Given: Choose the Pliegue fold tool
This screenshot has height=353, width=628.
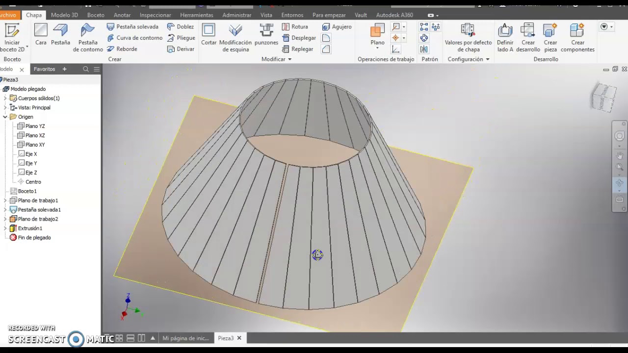Looking at the screenshot, I should coord(181,38).
